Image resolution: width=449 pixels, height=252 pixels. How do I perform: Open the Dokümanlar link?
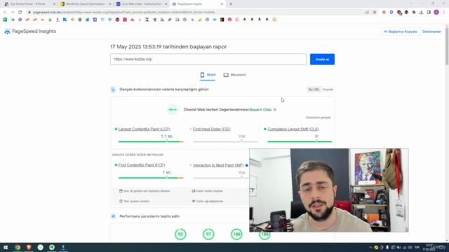431,31
